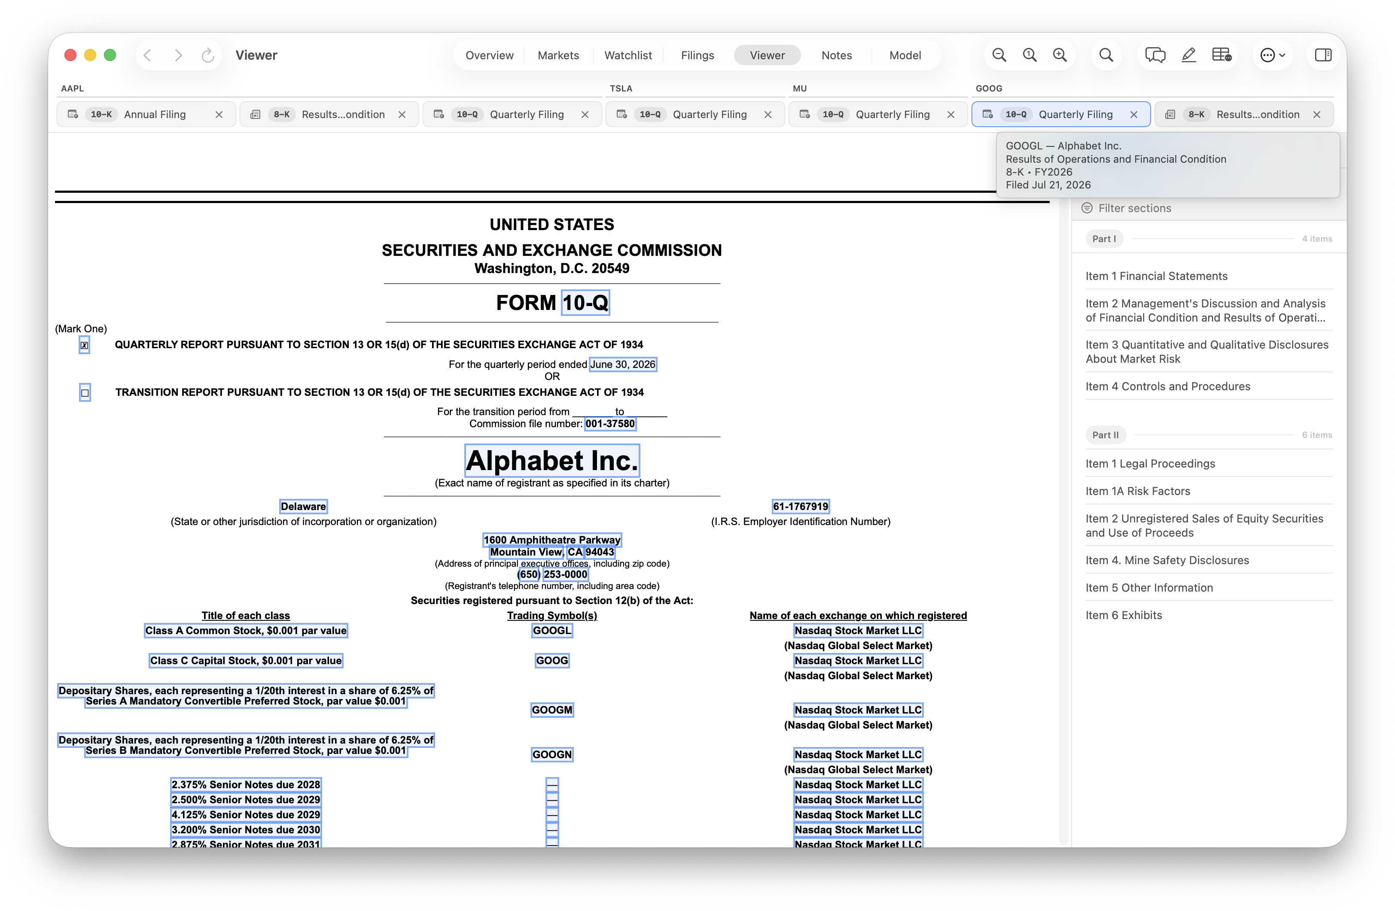This screenshot has width=1395, height=911.
Task: Close the TSLA 10-Q Quarterly Filing tab
Action: (768, 115)
